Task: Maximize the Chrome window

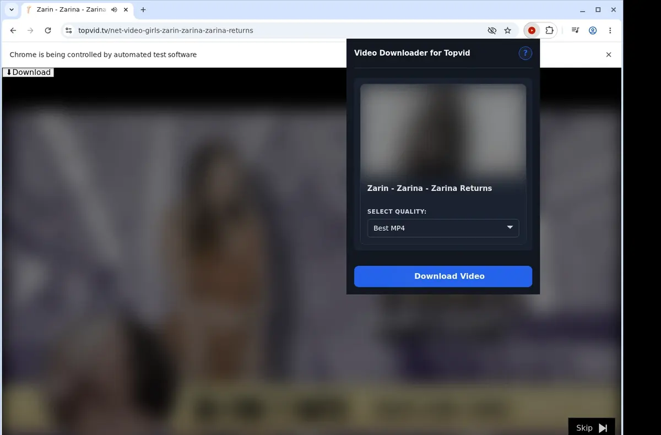Action: (598, 10)
